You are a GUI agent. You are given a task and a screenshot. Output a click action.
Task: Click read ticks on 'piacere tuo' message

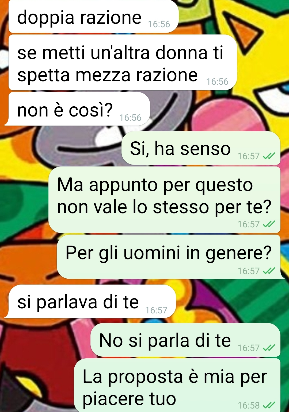click(269, 405)
